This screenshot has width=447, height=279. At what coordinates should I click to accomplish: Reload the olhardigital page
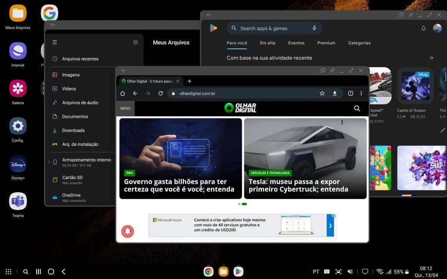(x=161, y=93)
